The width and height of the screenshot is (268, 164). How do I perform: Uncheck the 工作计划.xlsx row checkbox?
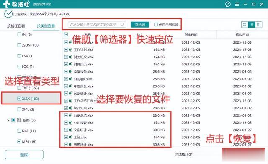click(66, 49)
